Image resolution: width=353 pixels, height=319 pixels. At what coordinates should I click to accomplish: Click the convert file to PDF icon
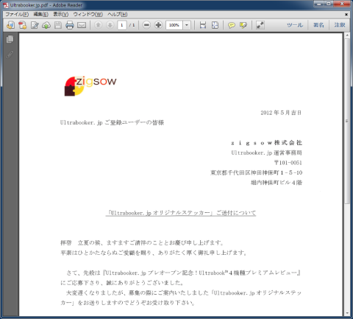click(x=23, y=25)
